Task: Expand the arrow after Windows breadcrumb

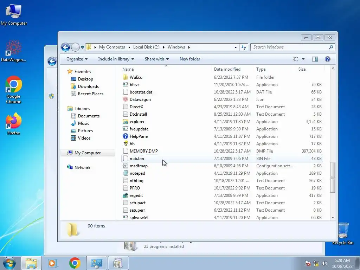Action: pyautogui.click(x=189, y=47)
